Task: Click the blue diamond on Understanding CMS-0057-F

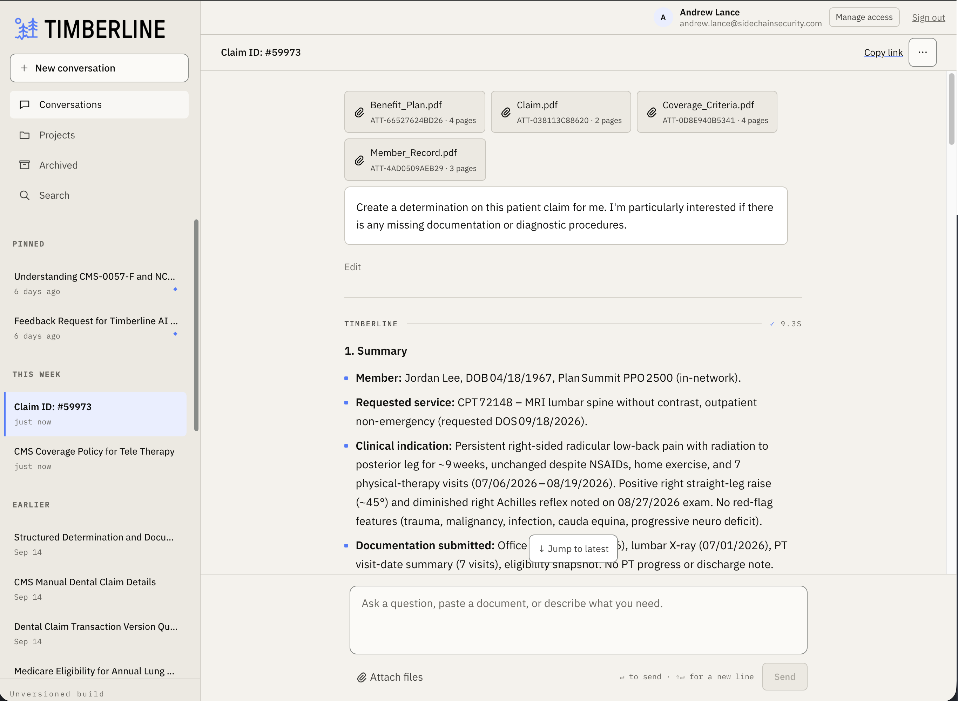Action: coord(175,289)
